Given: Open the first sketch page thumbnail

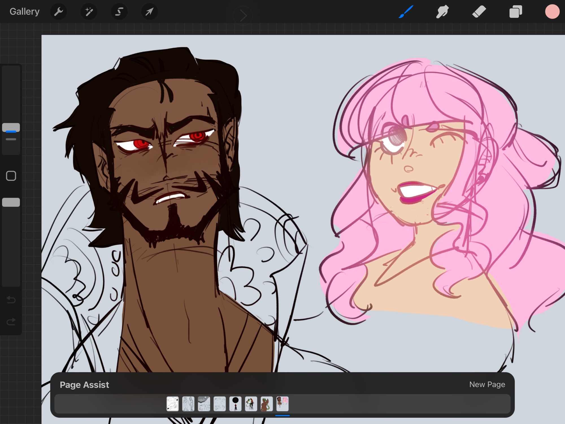Looking at the screenshot, I should 173,404.
